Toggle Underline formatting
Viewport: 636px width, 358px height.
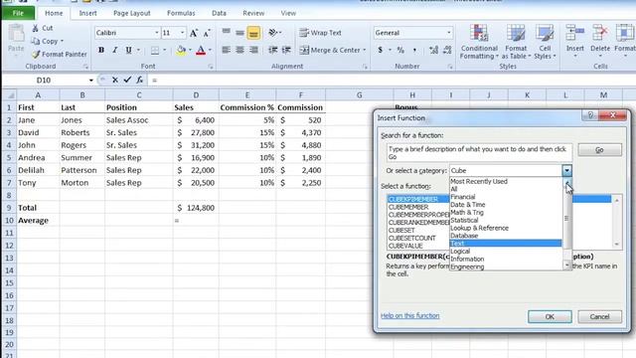(128, 50)
